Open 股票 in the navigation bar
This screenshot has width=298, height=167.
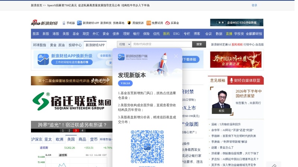36,34
